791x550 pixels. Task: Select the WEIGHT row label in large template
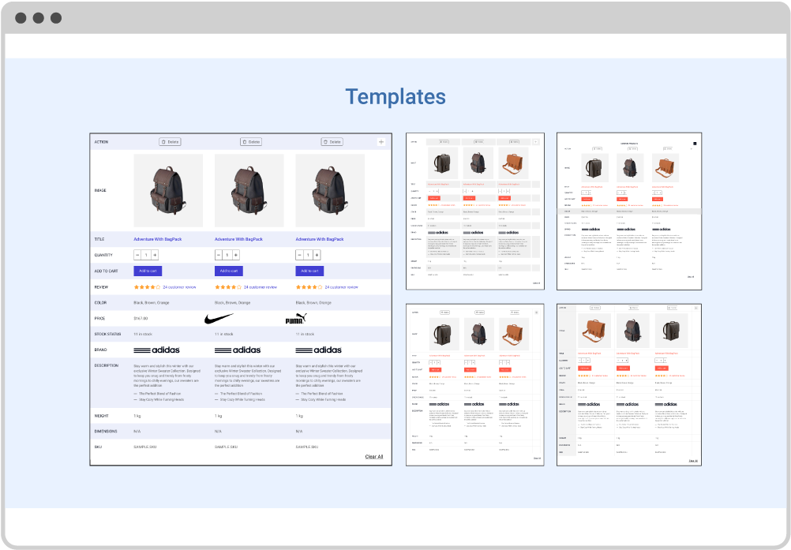(101, 416)
